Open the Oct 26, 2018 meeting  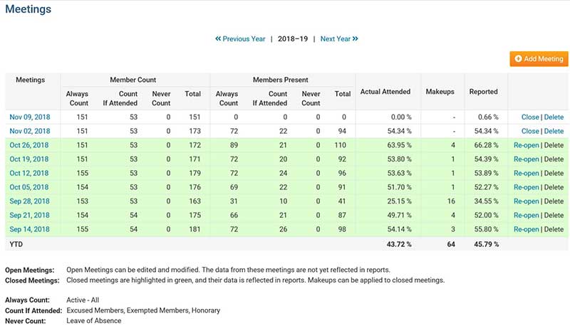29,145
